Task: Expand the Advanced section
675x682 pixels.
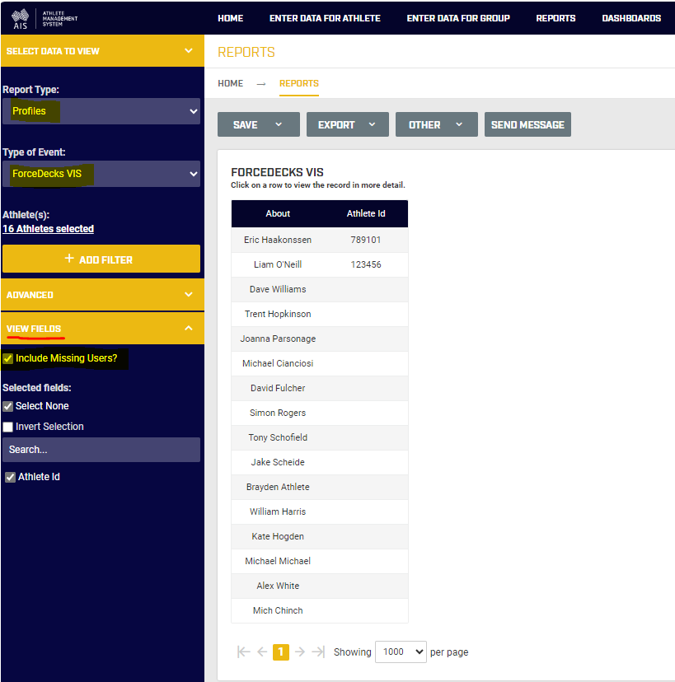Action: pos(102,295)
